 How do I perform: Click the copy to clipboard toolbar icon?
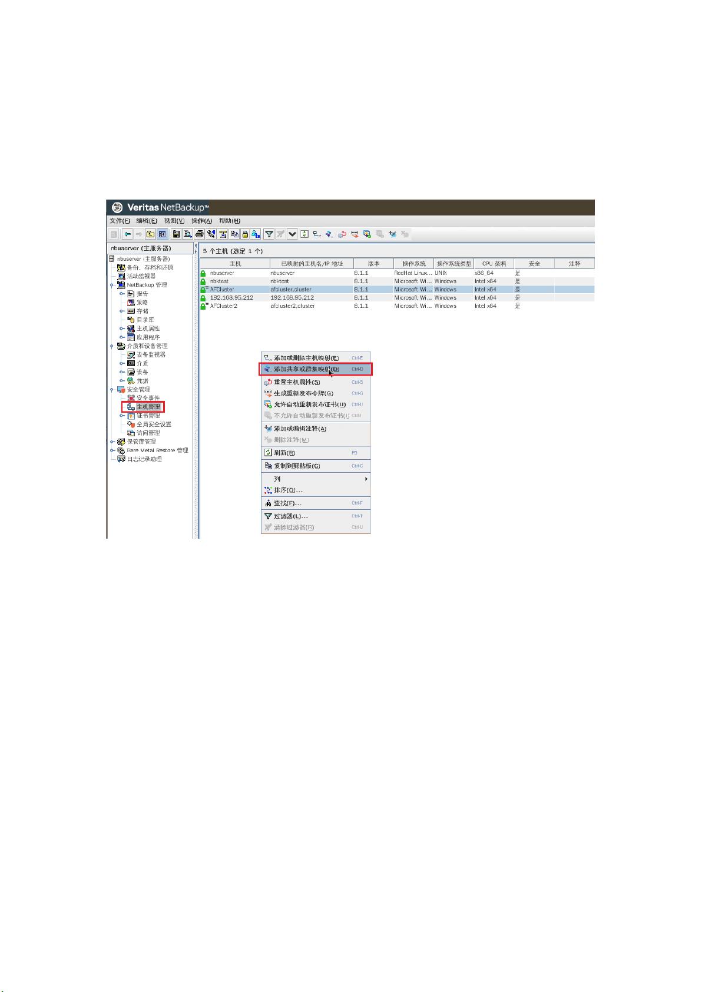pos(234,234)
